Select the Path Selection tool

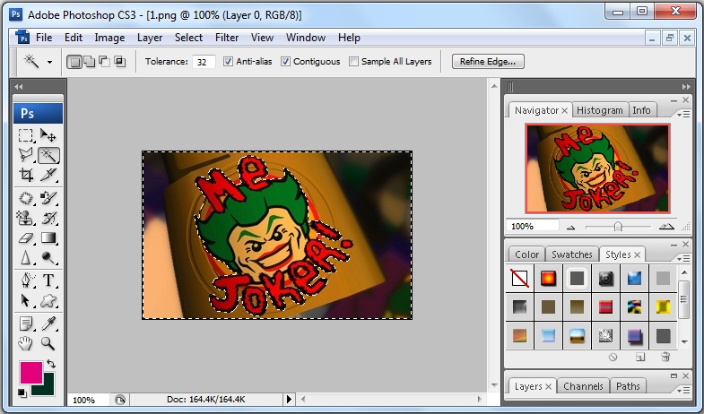pyautogui.click(x=26, y=300)
